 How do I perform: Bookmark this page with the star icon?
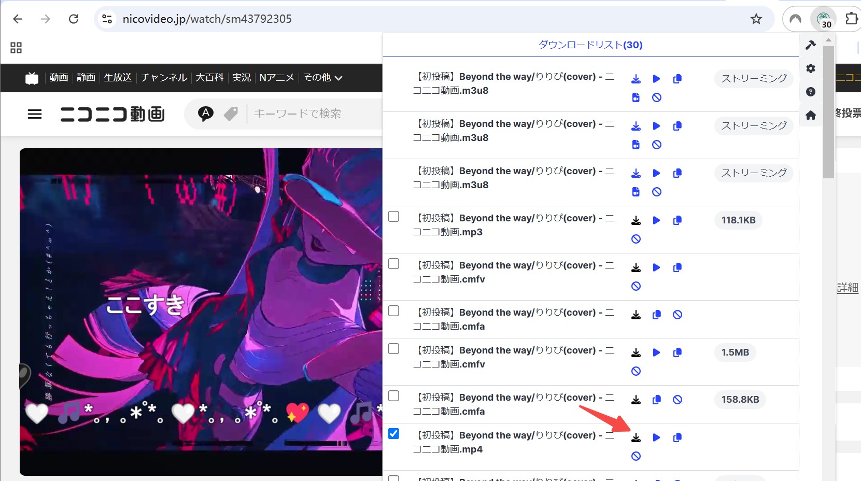(756, 19)
